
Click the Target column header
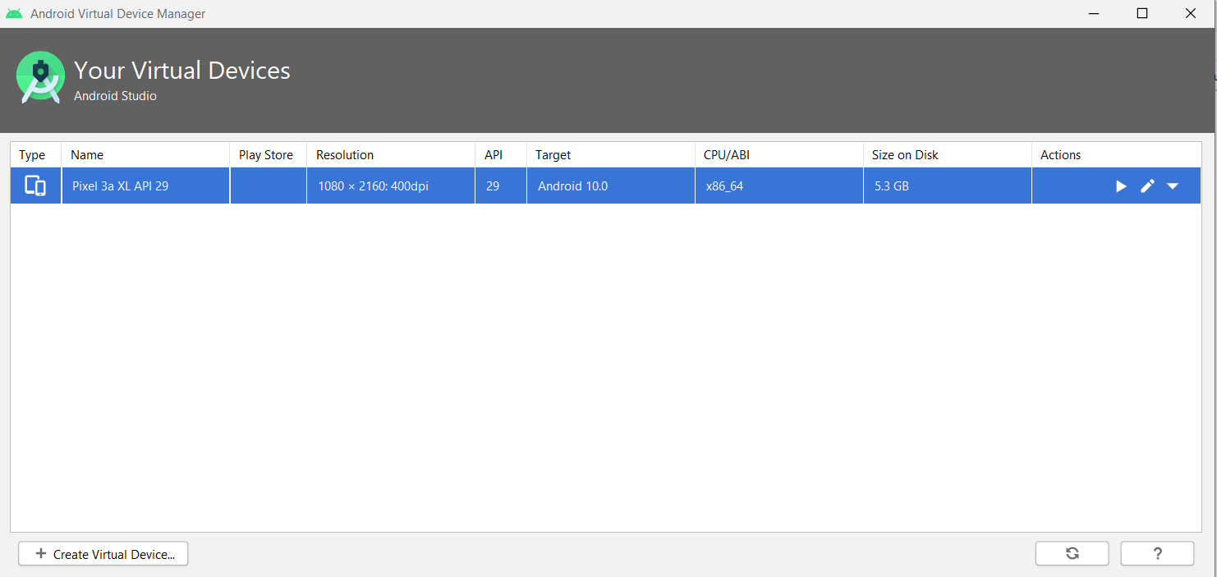pyautogui.click(x=553, y=155)
